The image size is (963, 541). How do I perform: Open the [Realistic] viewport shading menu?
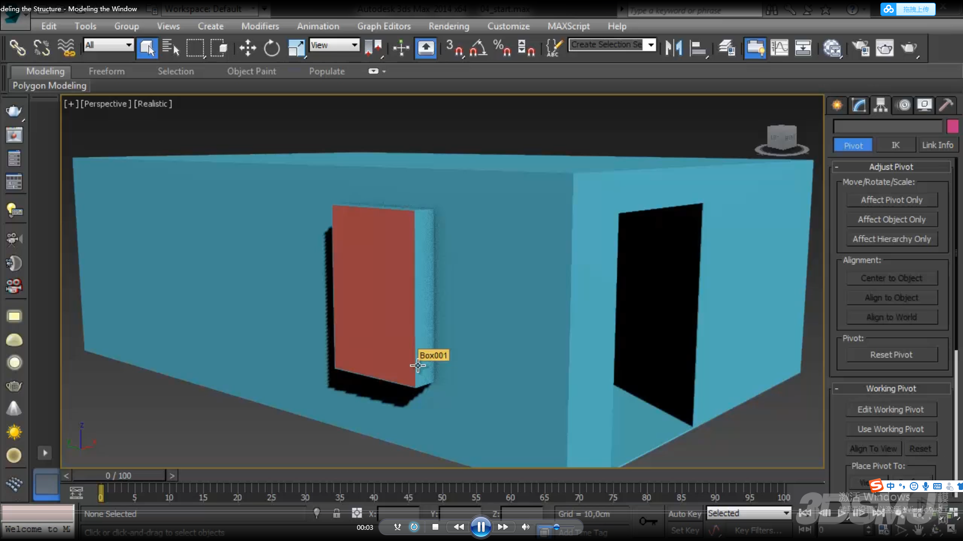(x=153, y=104)
